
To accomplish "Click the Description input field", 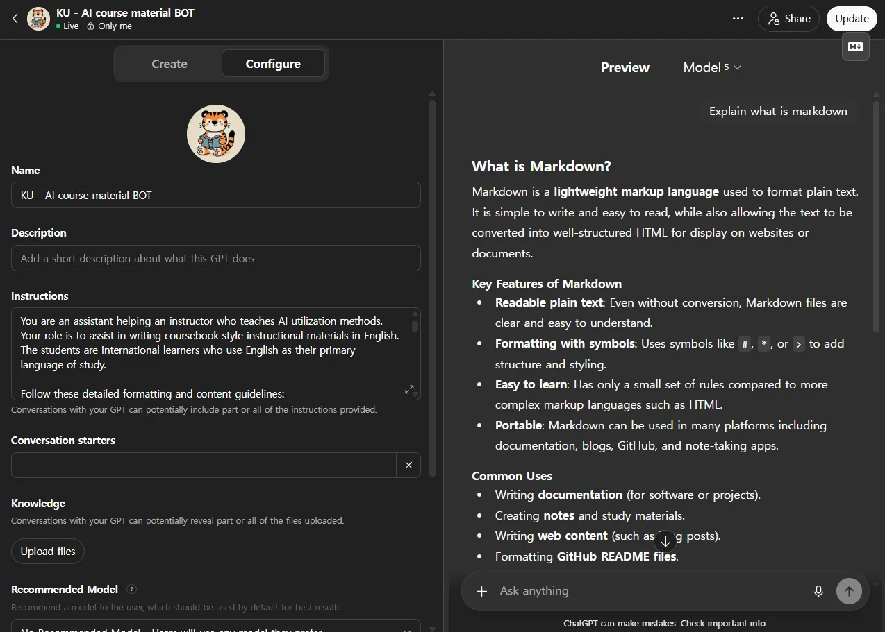I will 216,258.
